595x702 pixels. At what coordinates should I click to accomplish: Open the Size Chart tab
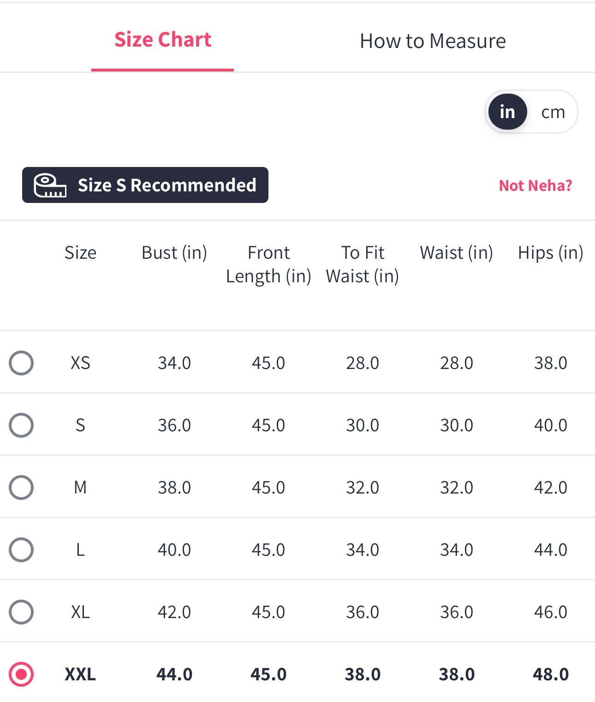pyautogui.click(x=162, y=40)
